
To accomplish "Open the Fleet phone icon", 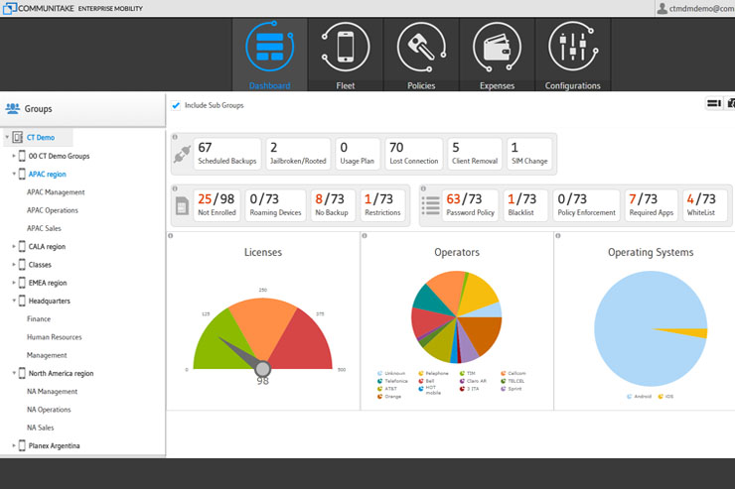I will tap(346, 47).
